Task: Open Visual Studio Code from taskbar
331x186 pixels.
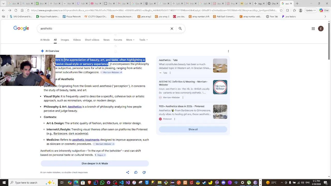Action: 121,183
